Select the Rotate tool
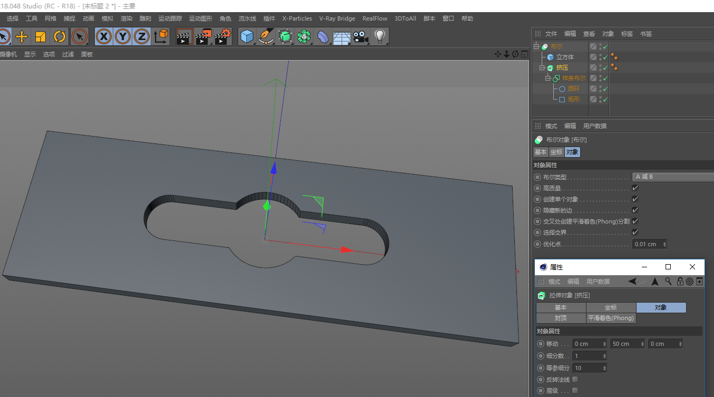The image size is (714, 397). click(x=60, y=36)
